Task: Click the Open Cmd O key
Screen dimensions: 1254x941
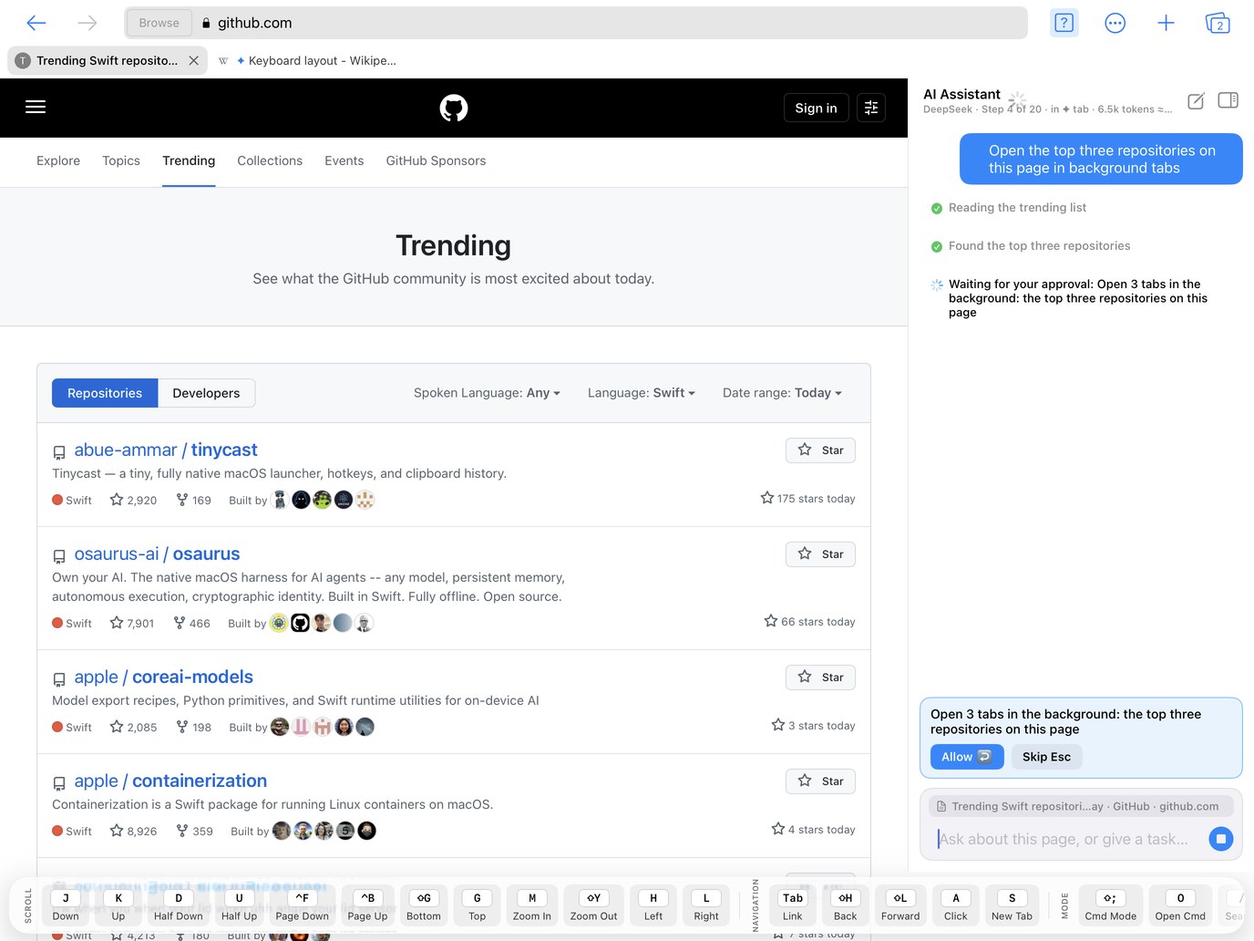Action: (1180, 905)
